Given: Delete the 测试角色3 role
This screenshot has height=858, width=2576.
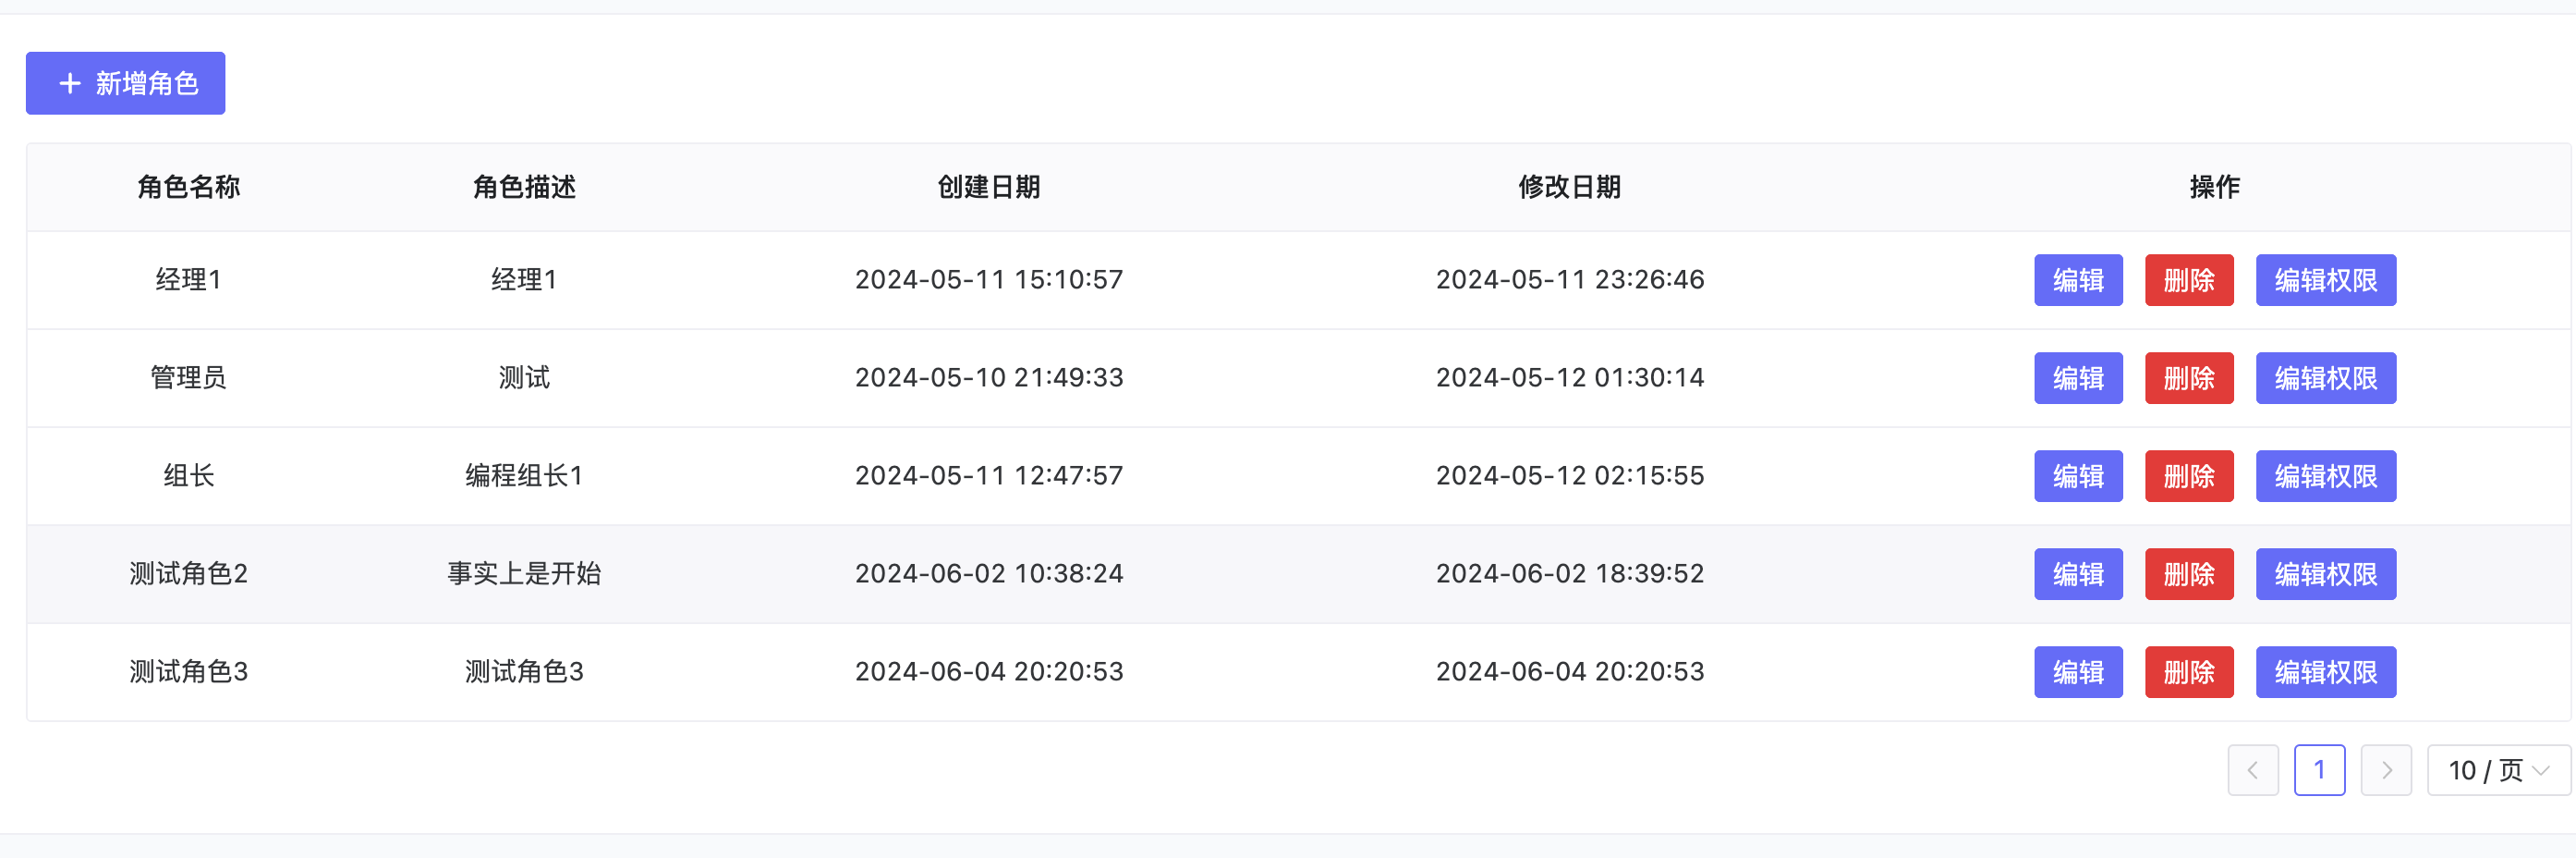Looking at the screenshot, I should tap(2189, 673).
